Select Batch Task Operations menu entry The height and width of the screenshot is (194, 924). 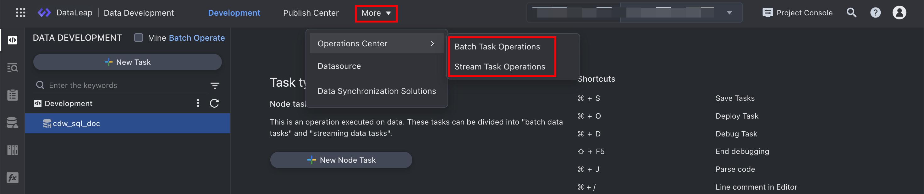point(497,47)
